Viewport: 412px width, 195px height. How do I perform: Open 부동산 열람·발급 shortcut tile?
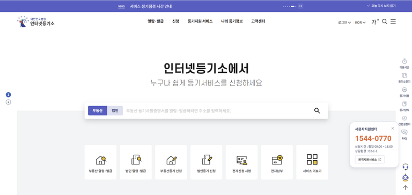pos(100,162)
